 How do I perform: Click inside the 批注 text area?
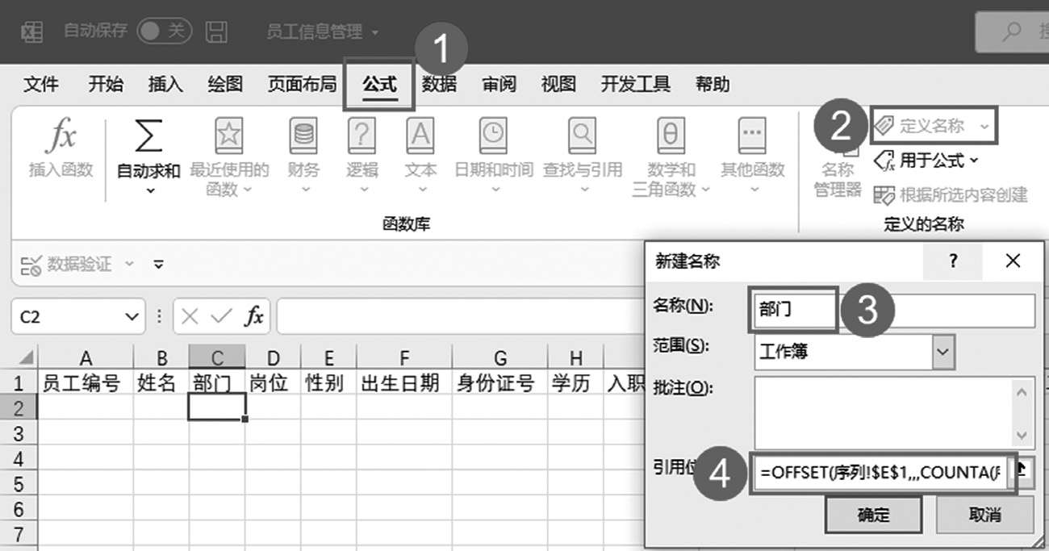click(x=884, y=411)
